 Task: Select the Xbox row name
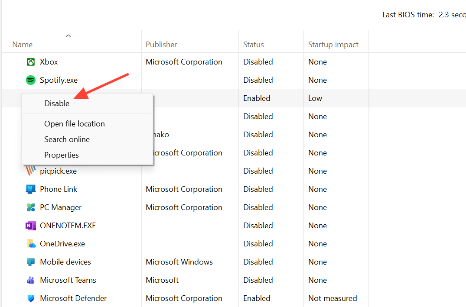coord(49,62)
